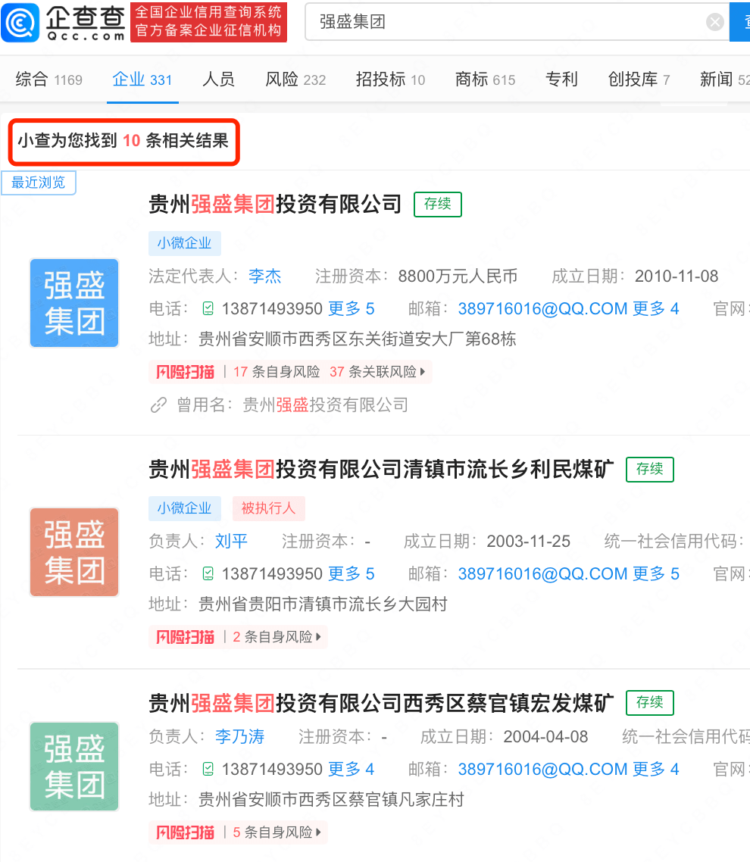Click the verified phone icon in 宏发煤矿 row
This screenshot has width=750, height=862.
click(208, 769)
